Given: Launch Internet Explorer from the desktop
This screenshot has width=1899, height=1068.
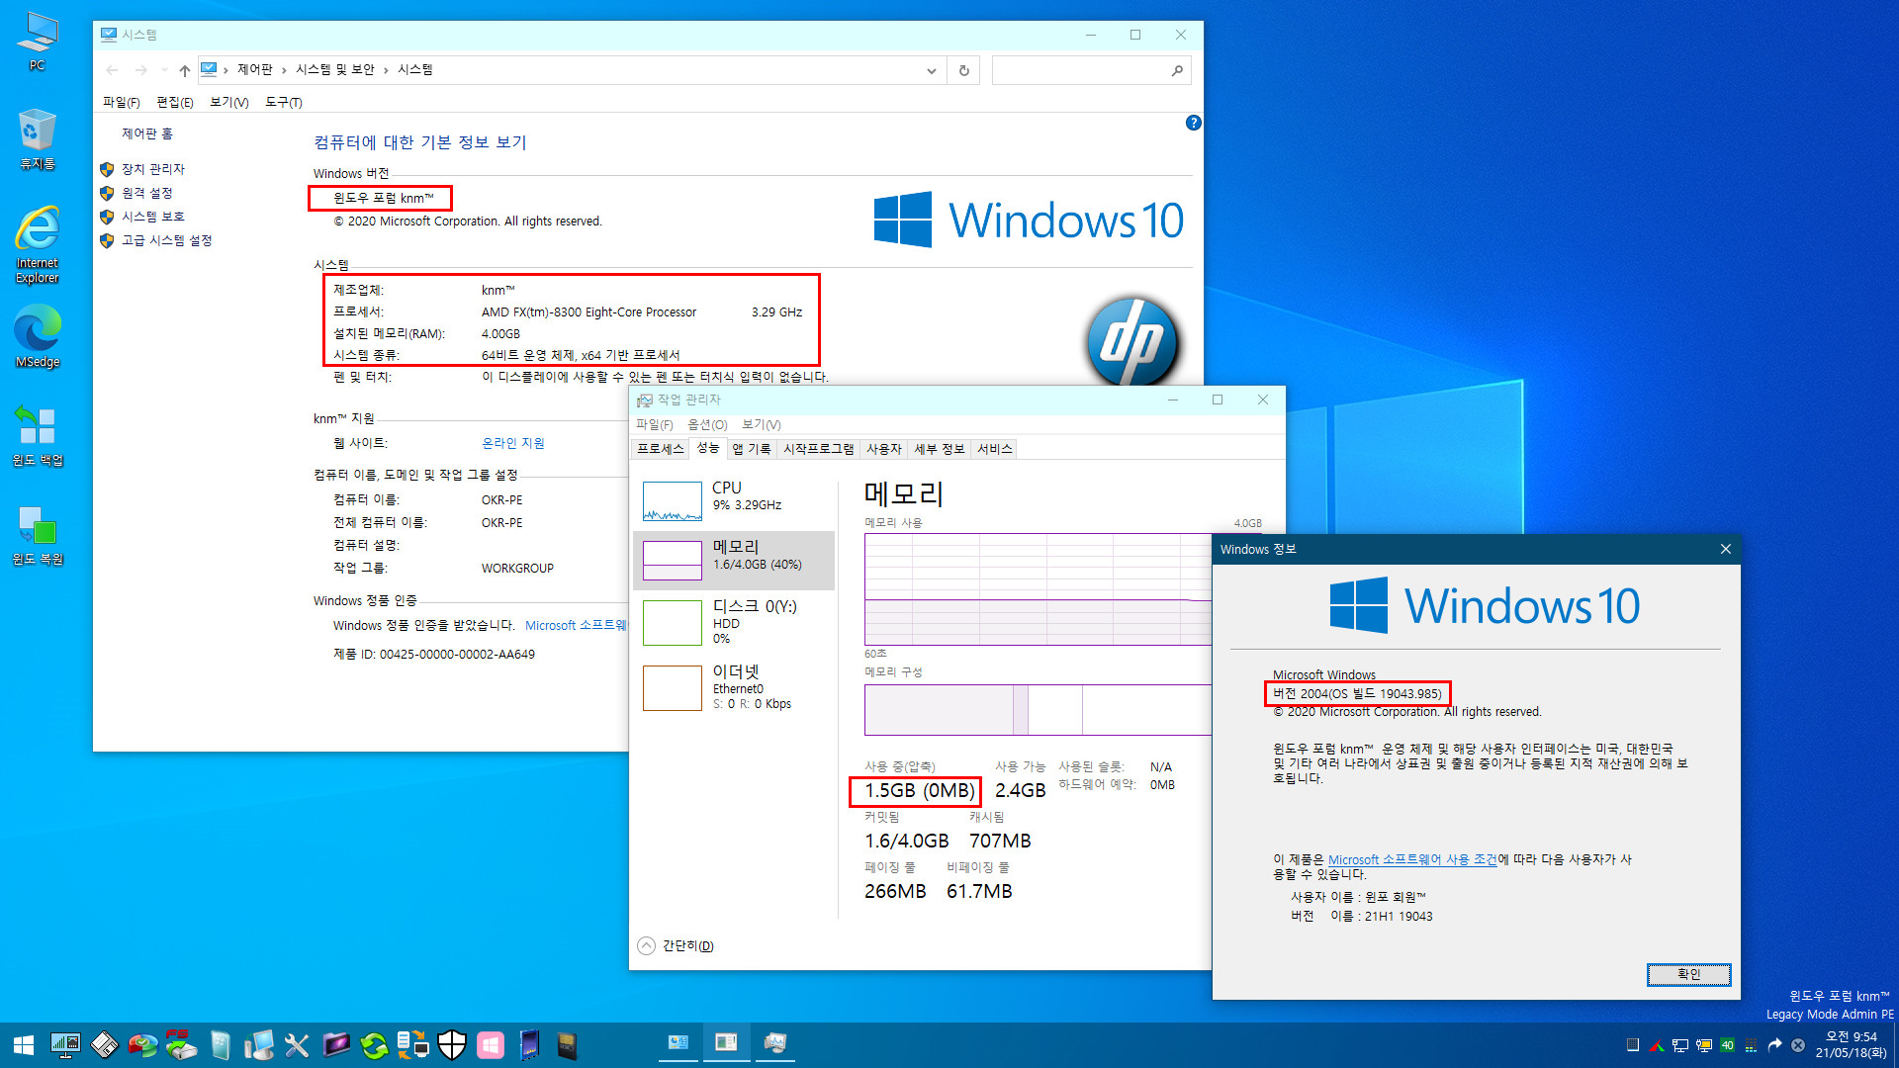Looking at the screenshot, I should (x=38, y=245).
